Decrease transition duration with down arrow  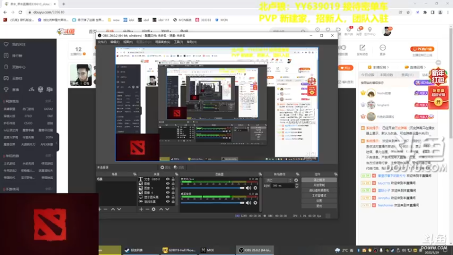[x=297, y=187]
